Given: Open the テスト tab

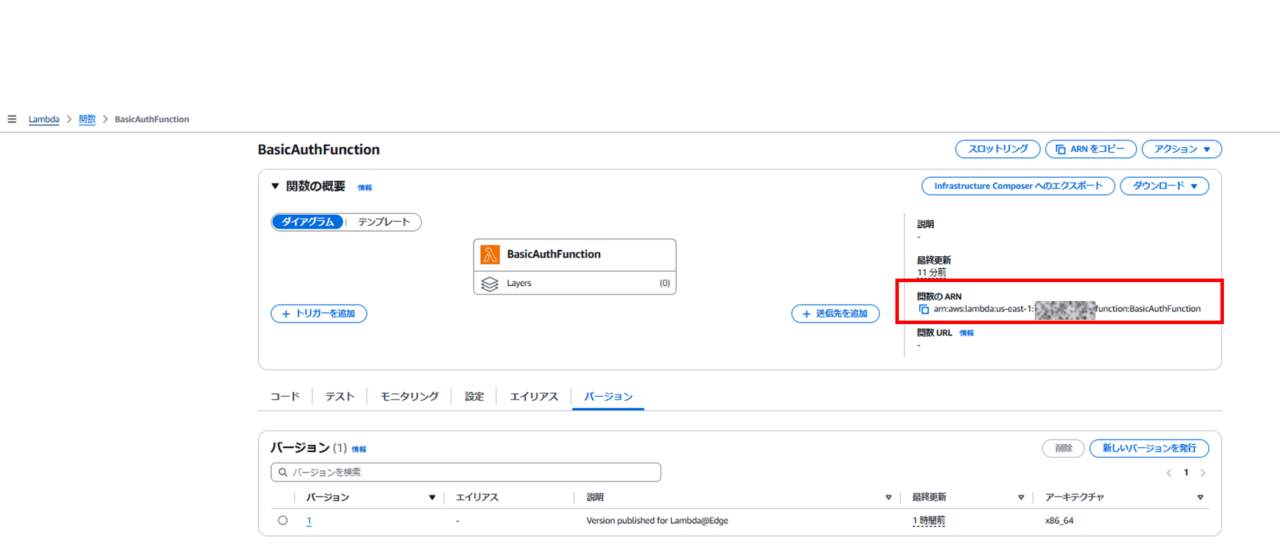Looking at the screenshot, I should click(x=340, y=396).
